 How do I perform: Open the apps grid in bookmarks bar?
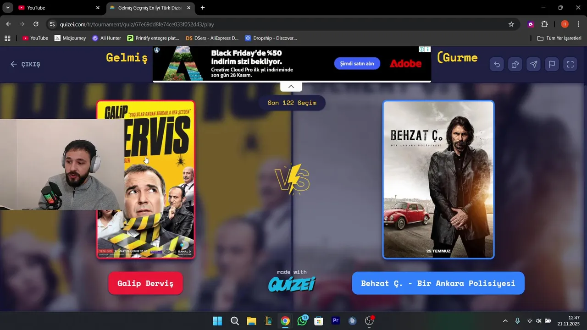point(7,38)
